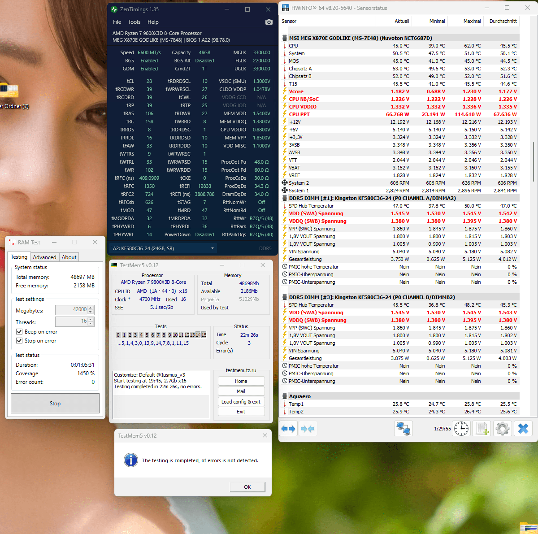Click the TestMem5 Mail button
Viewport: 538px width, 534px height.
point(241,391)
